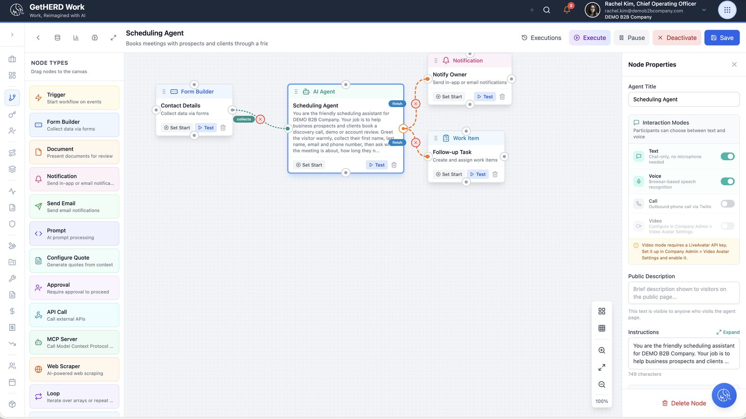Remove the collects connection via red X
This screenshot has width=746, height=419.
tap(260, 119)
